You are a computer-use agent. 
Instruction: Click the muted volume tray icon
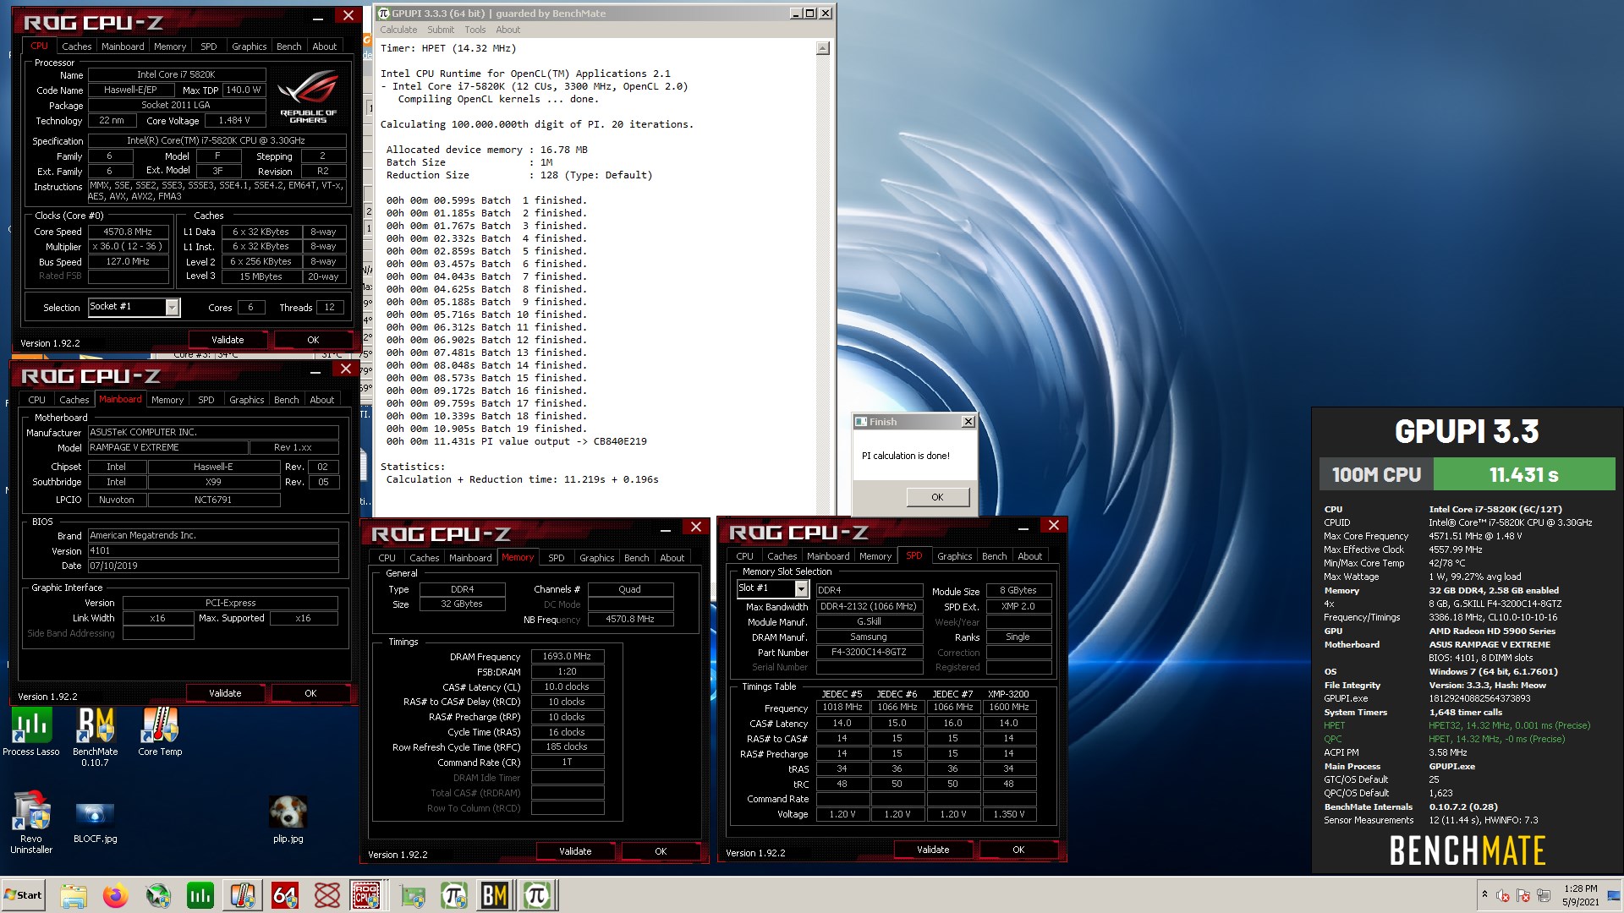[x=1503, y=895]
